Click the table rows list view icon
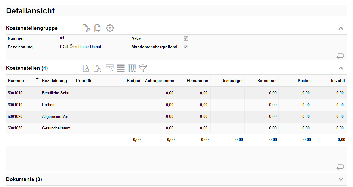 (x=121, y=68)
